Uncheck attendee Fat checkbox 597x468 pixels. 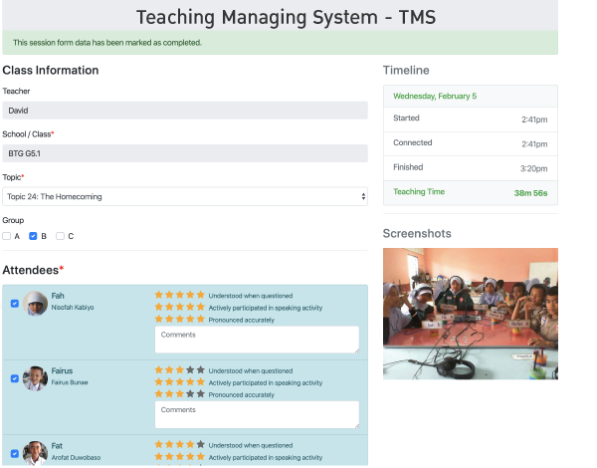[x=15, y=454]
